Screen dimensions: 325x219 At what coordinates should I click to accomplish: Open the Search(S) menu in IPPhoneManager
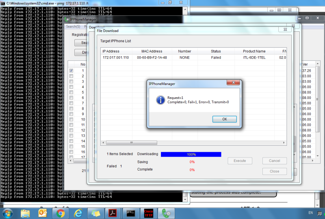coord(73,26)
